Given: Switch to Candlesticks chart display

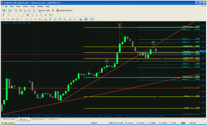Looking at the screenshot, I should pos(50,19).
